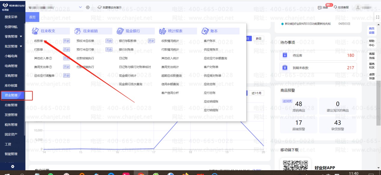This screenshot has height=175, width=381.
Task: Click the 统计报表 category icon
Action: pyautogui.click(x=163, y=31)
